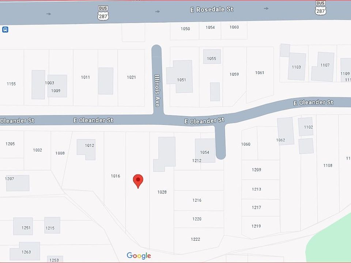
Task: Select parcel label 1008
Action: tap(60, 153)
